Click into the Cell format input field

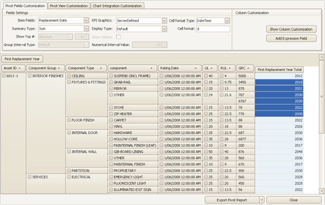213,29
